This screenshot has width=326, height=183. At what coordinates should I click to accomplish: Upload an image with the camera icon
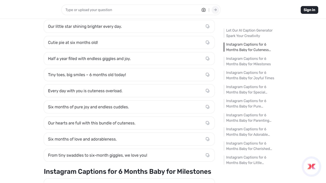pos(203,10)
